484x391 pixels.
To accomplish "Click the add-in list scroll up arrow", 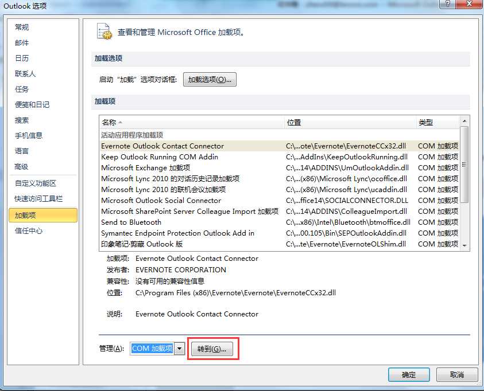I will (464, 122).
